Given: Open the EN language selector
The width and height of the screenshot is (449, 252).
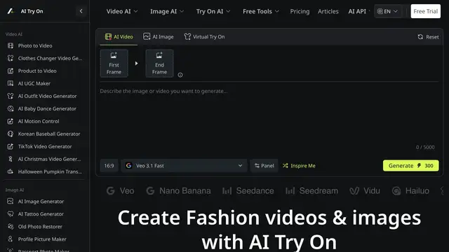Looking at the screenshot, I should 387,11.
